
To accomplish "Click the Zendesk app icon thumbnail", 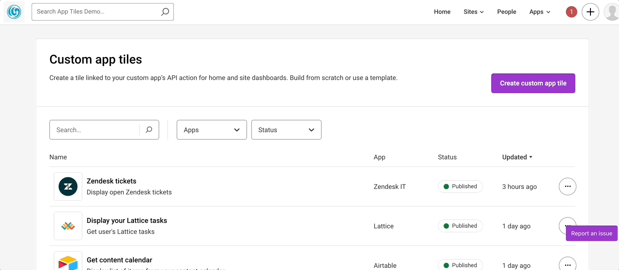I will click(68, 186).
